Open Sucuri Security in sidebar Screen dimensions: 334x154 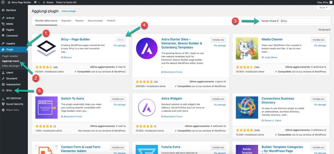point(15,104)
